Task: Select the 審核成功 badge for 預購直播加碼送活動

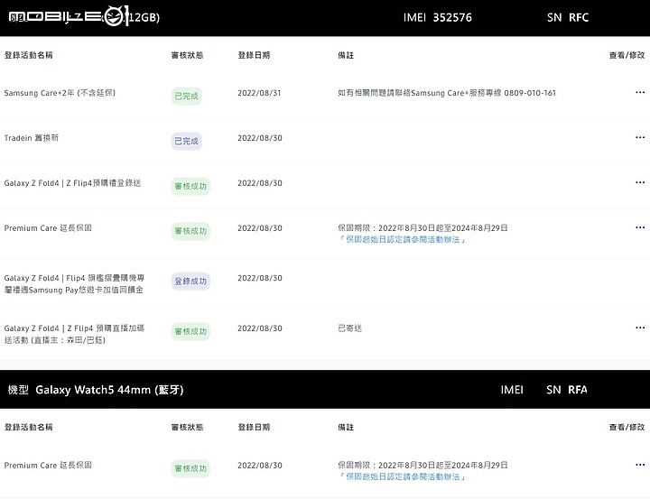Action: tap(190, 331)
